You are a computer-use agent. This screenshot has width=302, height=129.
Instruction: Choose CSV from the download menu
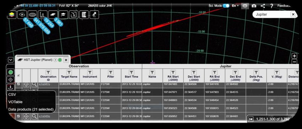[12, 95]
